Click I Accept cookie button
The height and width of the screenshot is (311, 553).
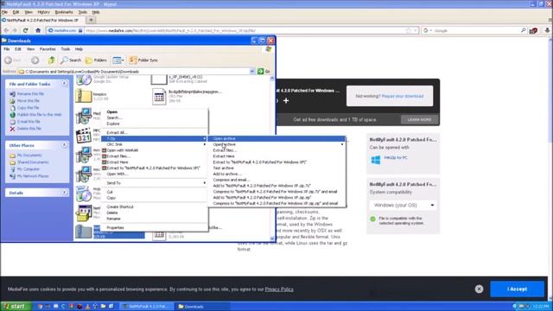point(517,289)
